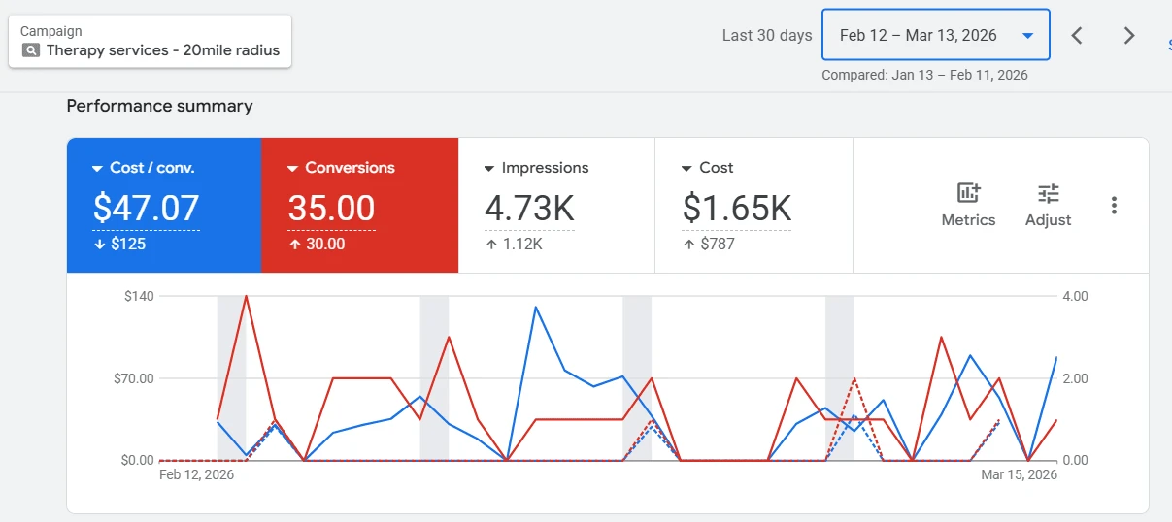The image size is (1172, 522).
Task: Expand the Cost metric dropdown
Action: tap(686, 169)
